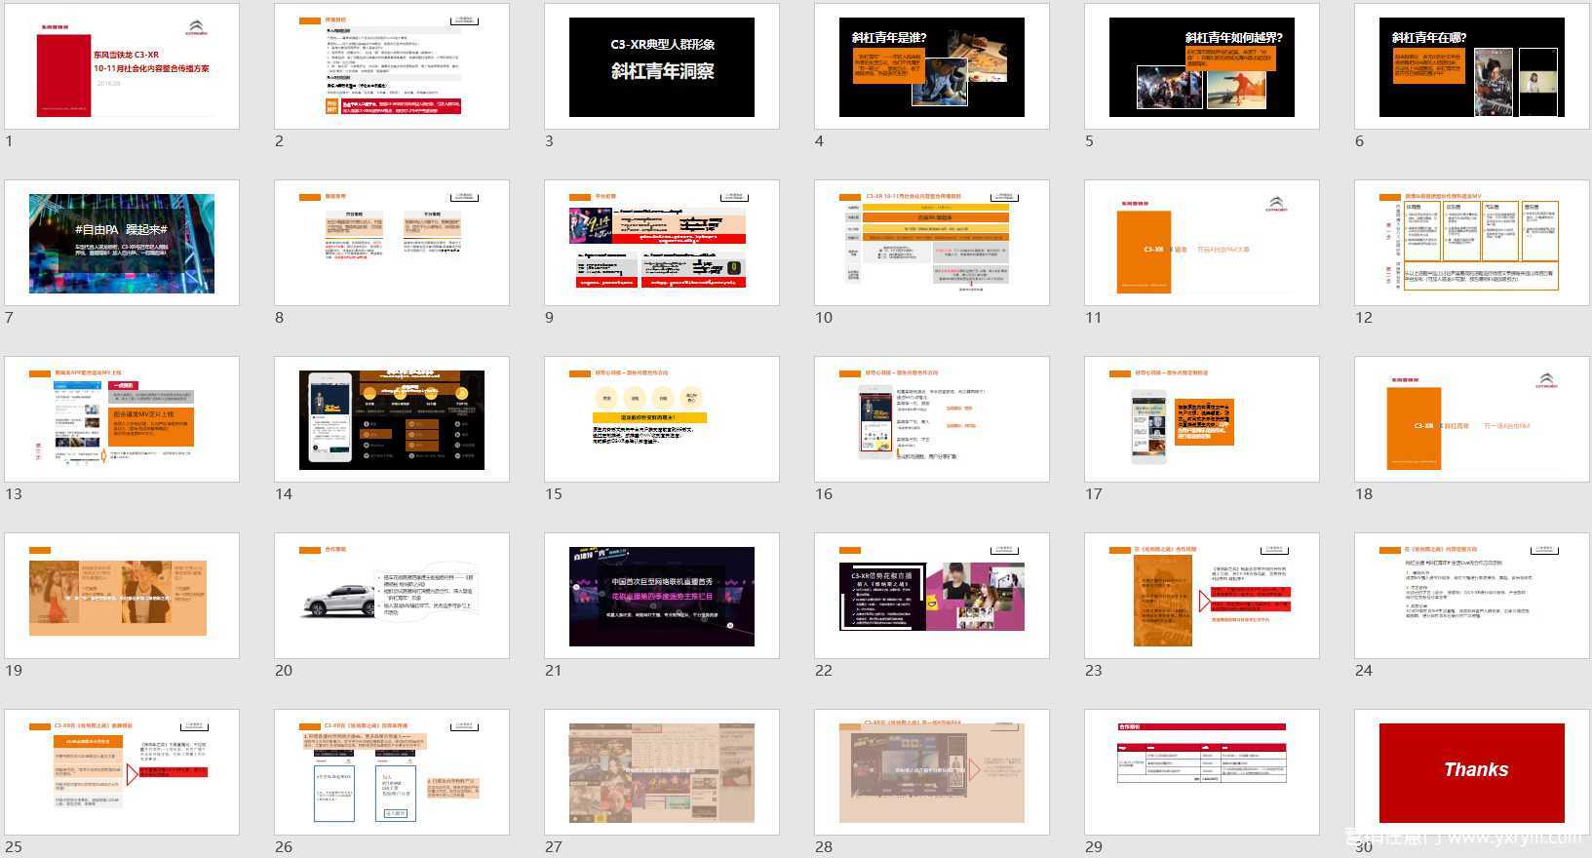Select slide 28 thumbnail
Image resolution: width=1592 pixels, height=858 pixels.
932,772
